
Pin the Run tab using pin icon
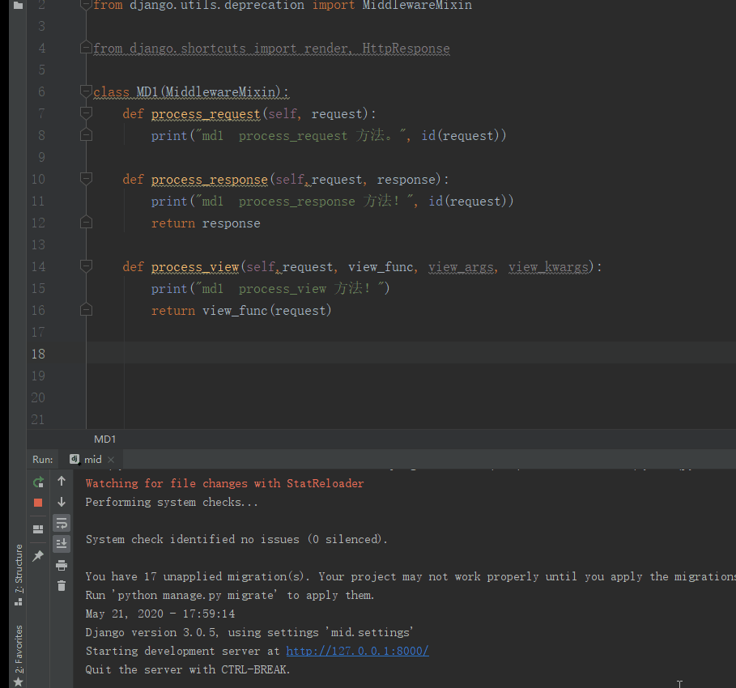click(38, 556)
